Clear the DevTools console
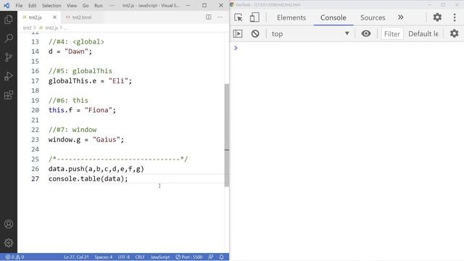This screenshot has height=261, width=464. pyautogui.click(x=255, y=34)
